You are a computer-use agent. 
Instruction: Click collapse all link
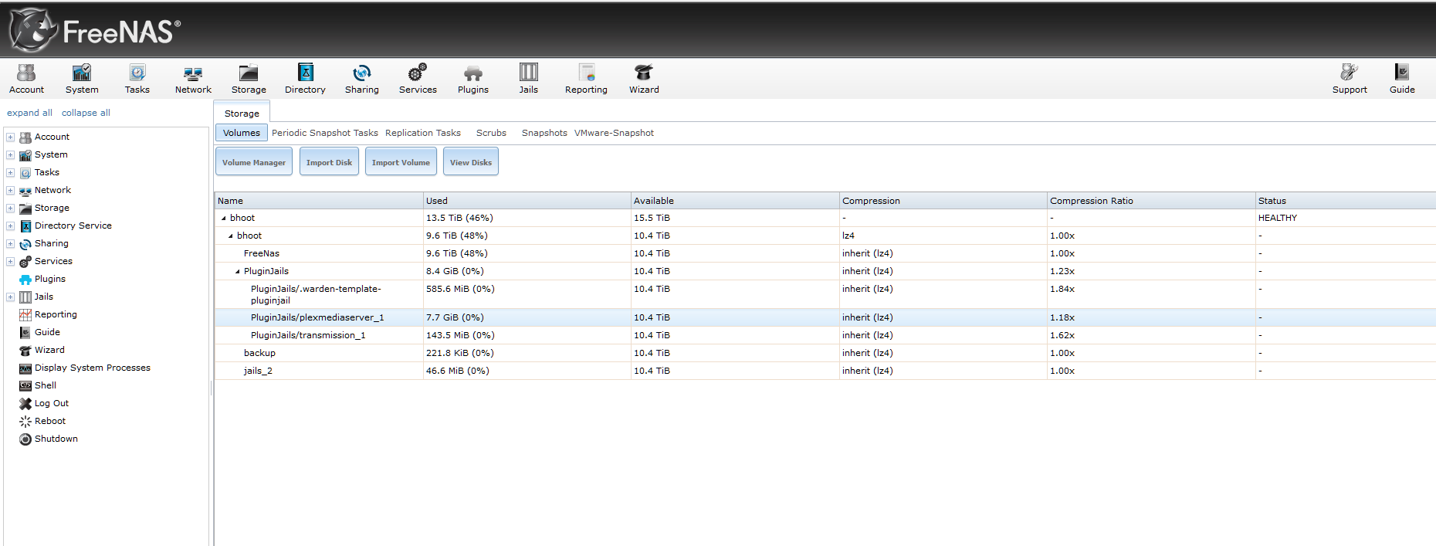(x=86, y=113)
